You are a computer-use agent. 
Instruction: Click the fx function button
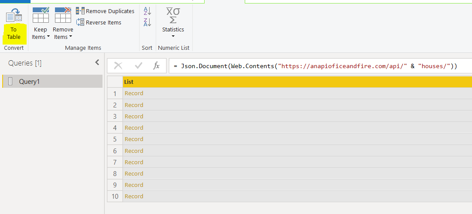tap(157, 66)
